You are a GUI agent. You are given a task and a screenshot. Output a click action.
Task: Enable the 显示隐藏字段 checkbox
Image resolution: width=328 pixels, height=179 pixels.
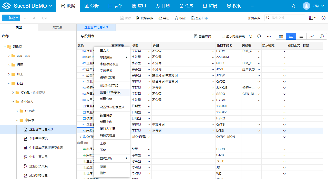click(x=223, y=36)
